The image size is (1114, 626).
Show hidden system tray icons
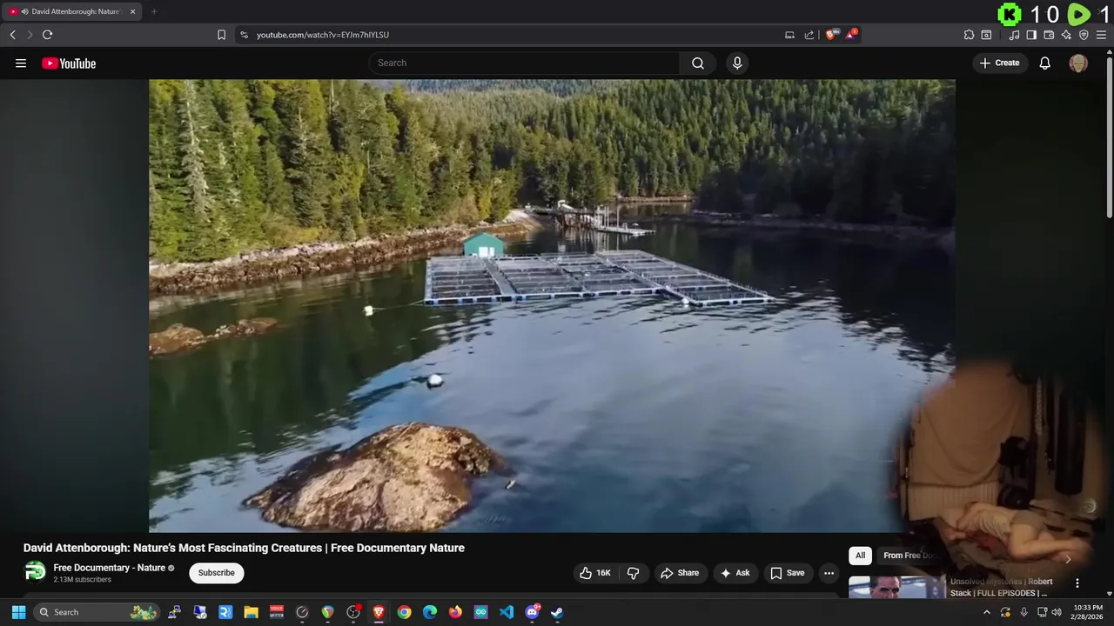986,612
